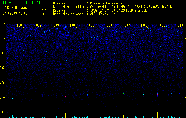
Task: Click the 1005 time marker
Action: coord(91,25)
